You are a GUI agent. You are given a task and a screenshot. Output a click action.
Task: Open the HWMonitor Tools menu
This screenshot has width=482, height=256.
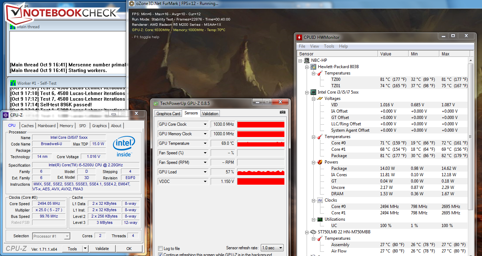[x=329, y=46]
